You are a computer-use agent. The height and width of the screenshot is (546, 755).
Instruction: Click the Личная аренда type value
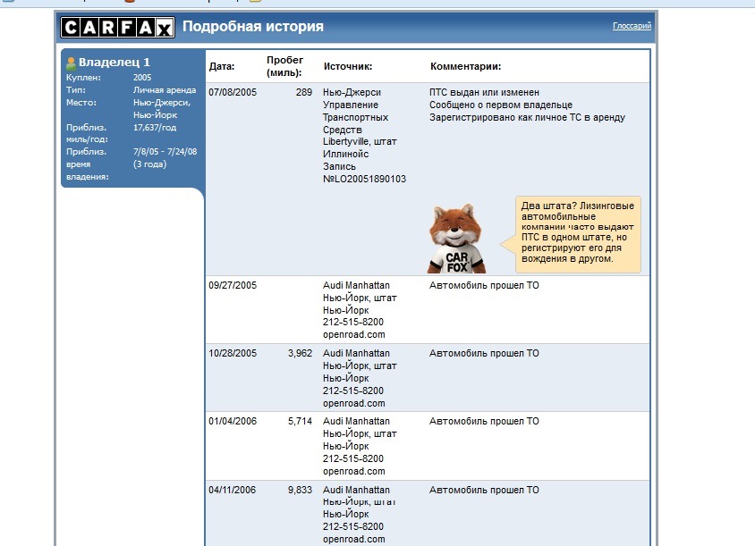point(165,90)
